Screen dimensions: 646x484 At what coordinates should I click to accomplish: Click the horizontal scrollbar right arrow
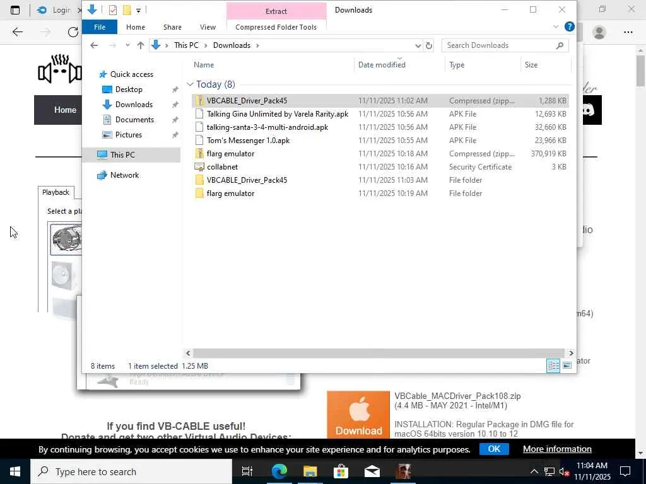point(571,353)
